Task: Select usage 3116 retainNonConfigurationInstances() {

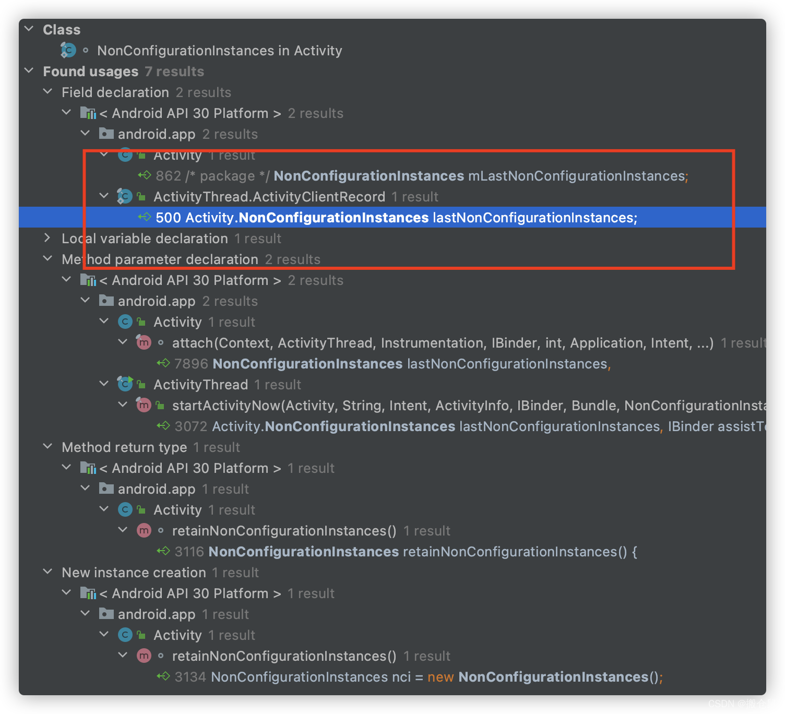Action: click(x=392, y=551)
